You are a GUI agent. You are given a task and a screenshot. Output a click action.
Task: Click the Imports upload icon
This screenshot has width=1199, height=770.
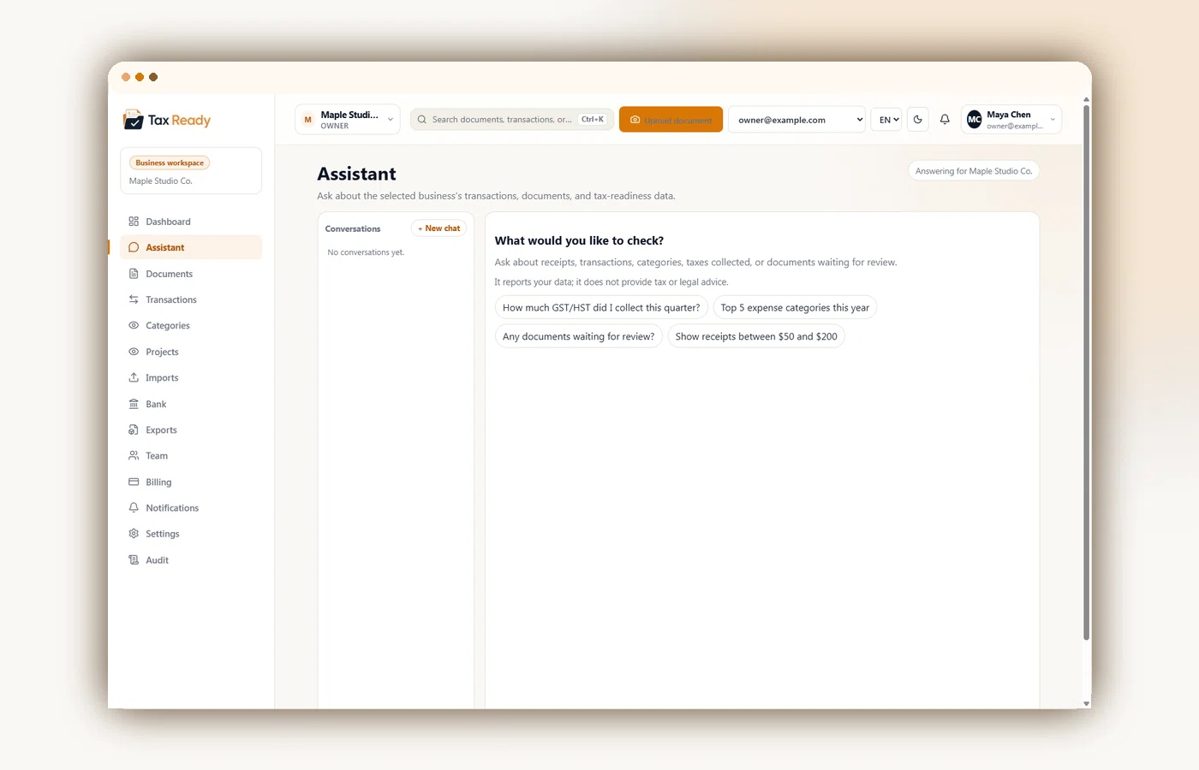134,377
